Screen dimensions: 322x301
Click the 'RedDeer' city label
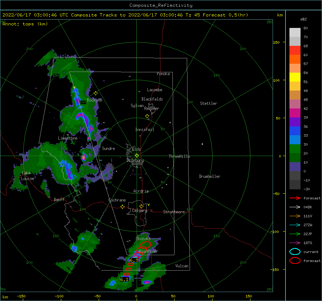coord(152,108)
